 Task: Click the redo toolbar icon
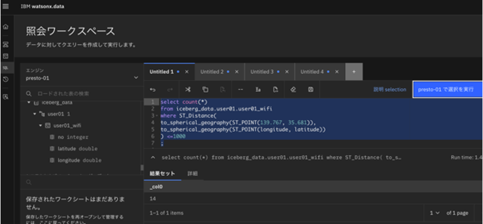tap(170, 90)
